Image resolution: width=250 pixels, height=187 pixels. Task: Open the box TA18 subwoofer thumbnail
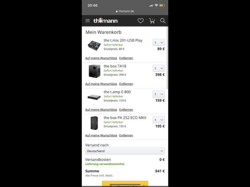click(95, 71)
